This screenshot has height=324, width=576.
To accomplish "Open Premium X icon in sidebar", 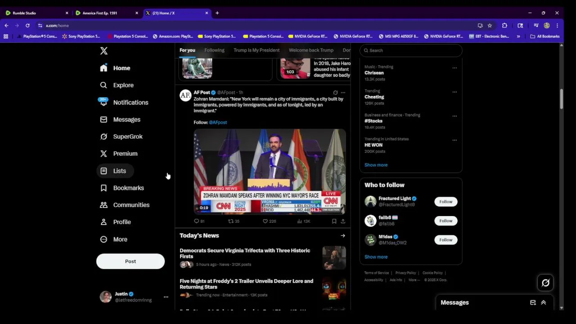I will pyautogui.click(x=103, y=153).
